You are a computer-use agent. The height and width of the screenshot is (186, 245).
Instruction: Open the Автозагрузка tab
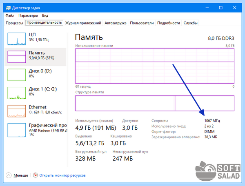[115, 23]
